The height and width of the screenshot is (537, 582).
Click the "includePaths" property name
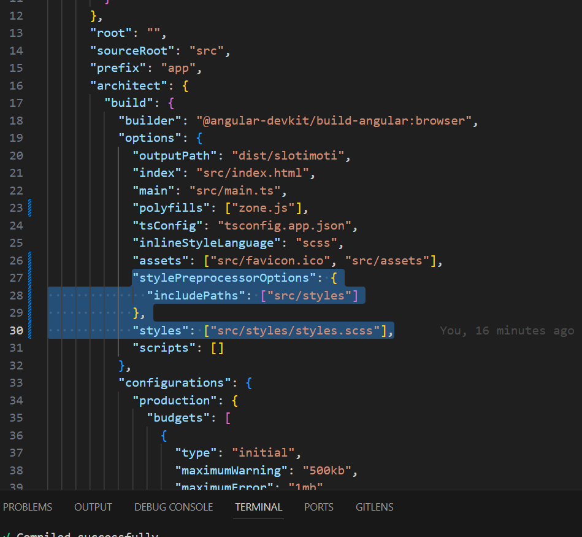pos(196,296)
